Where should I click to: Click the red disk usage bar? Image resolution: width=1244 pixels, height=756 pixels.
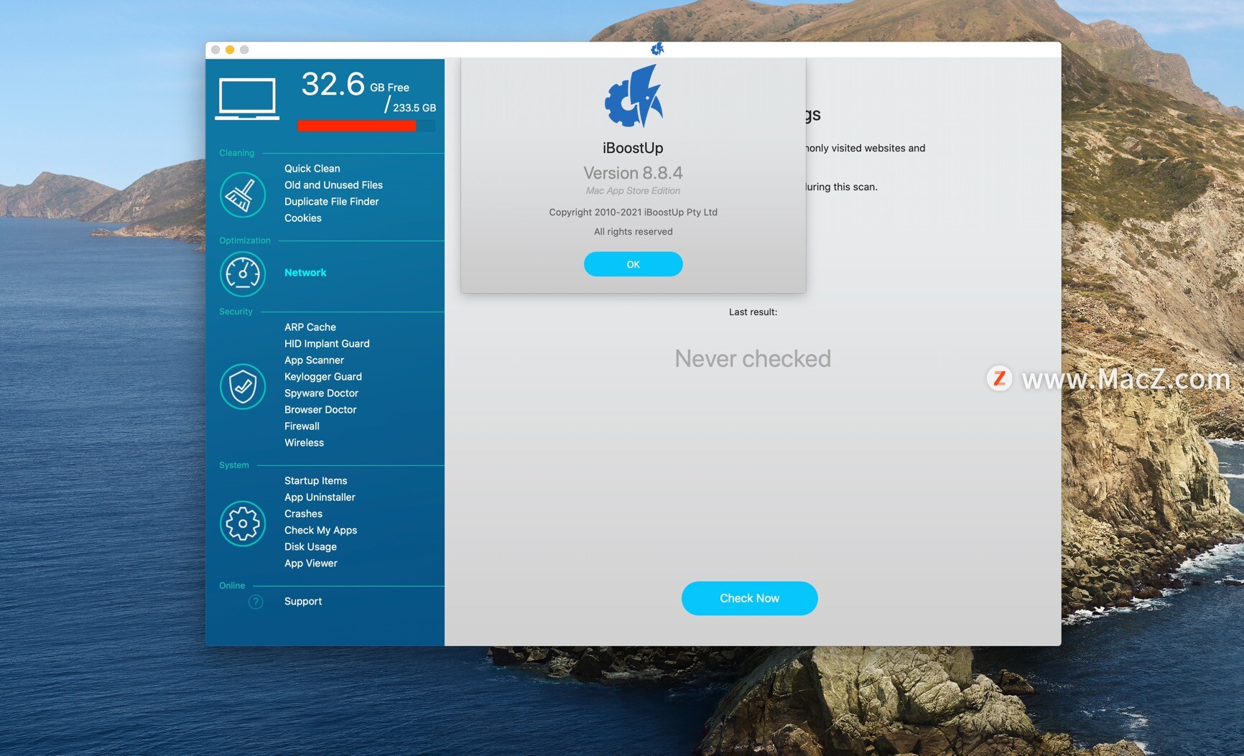pos(357,126)
